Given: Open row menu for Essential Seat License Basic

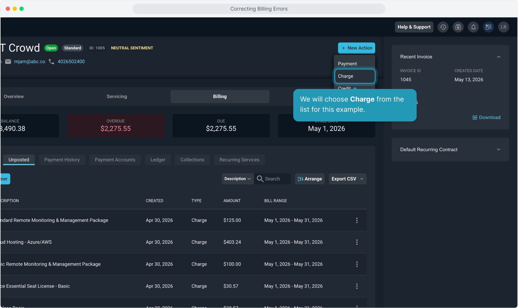Looking at the screenshot, I should (x=357, y=286).
